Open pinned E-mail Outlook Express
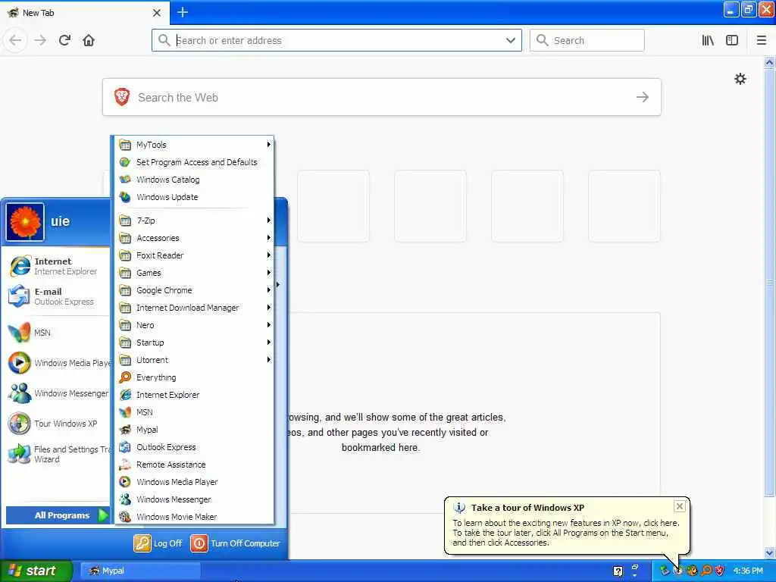Screen dimensions: 776x582 click(x=58, y=296)
